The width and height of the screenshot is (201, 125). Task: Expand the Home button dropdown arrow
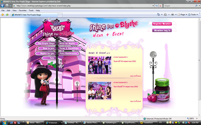click(162, 15)
